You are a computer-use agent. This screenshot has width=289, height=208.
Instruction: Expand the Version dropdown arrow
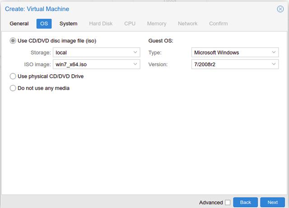tap(274, 64)
